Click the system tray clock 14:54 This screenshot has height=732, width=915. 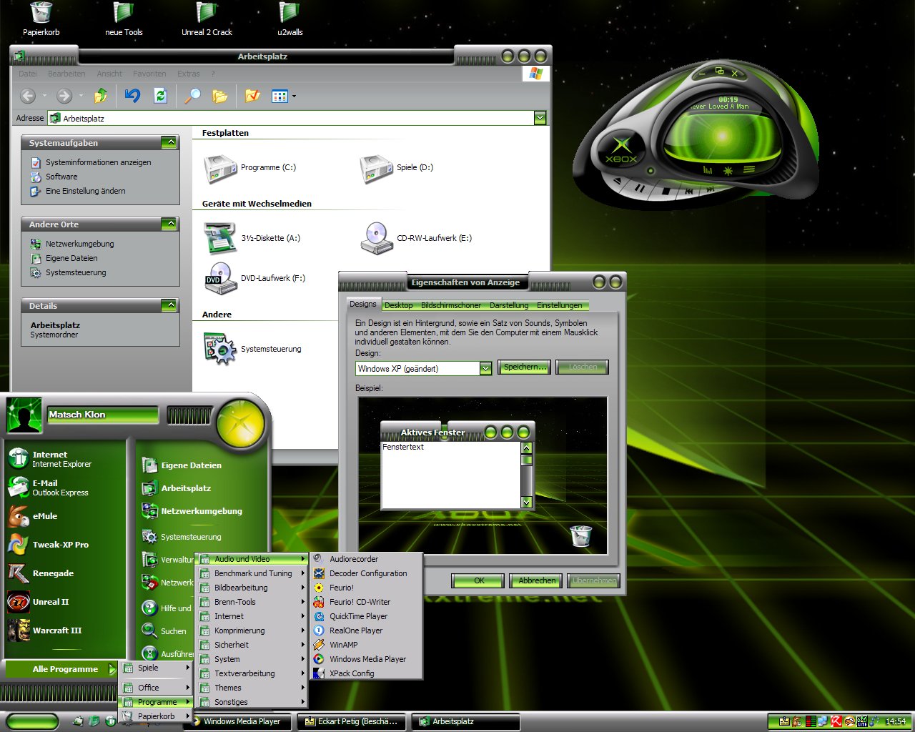(x=895, y=721)
